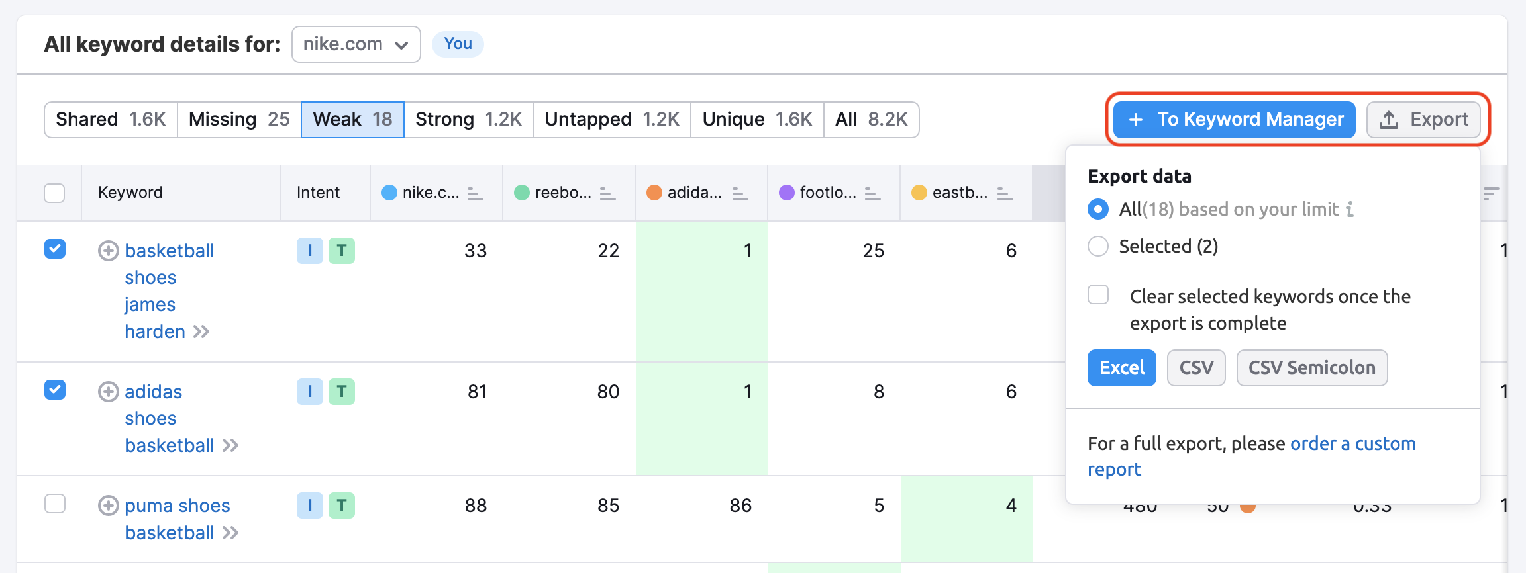The height and width of the screenshot is (573, 1526).
Task: Export data as Excel
Action: click(1122, 368)
